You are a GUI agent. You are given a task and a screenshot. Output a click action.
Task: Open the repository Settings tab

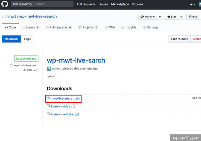point(151,27)
